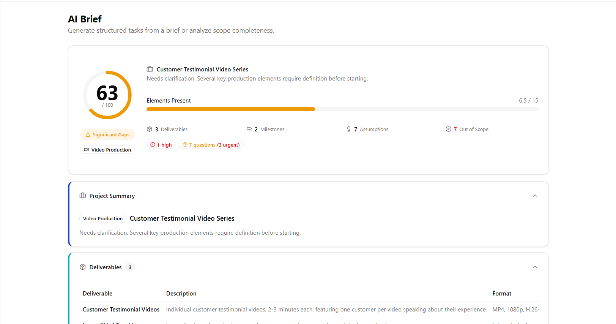Click the Deliverables box icon in stats row

coord(150,129)
